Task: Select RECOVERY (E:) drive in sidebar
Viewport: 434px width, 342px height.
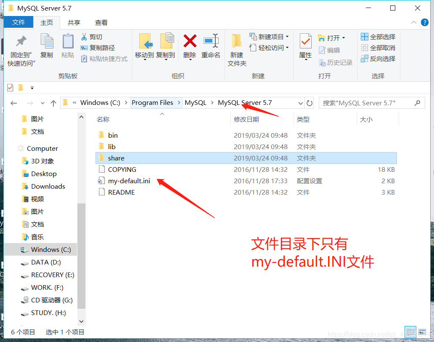Action: (x=53, y=275)
